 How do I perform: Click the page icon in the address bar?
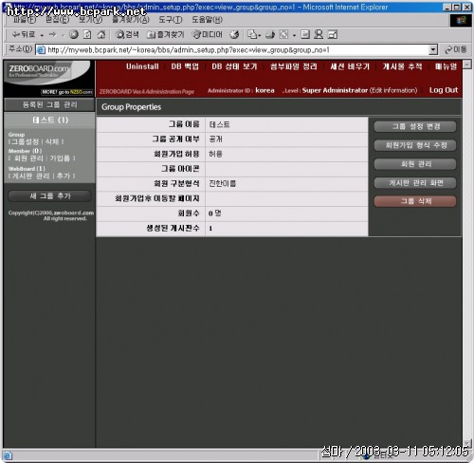41,50
